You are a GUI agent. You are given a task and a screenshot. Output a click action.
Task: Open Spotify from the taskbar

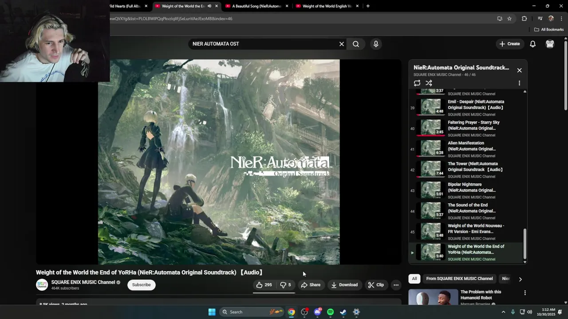[330, 312]
